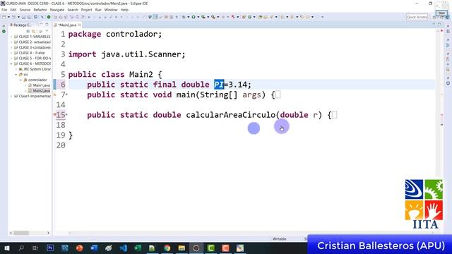Maximize the Package Explorer view
452x254 pixels.
click(47, 25)
